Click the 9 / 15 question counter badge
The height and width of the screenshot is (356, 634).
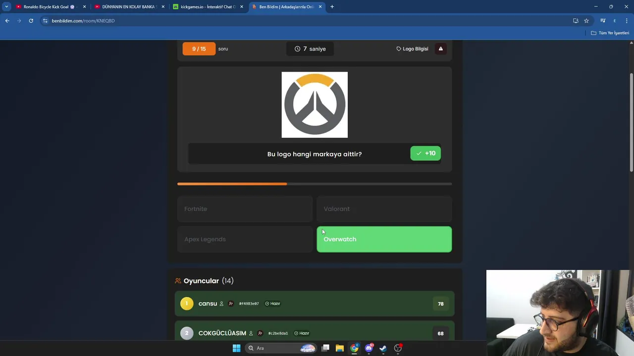[x=199, y=48]
